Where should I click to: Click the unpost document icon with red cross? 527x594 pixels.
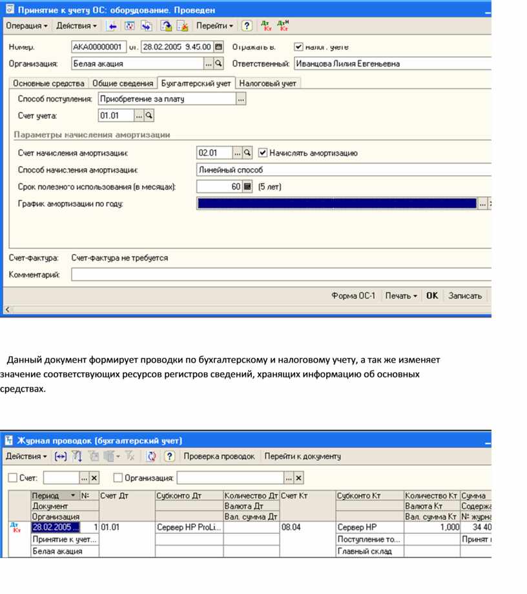(183, 26)
